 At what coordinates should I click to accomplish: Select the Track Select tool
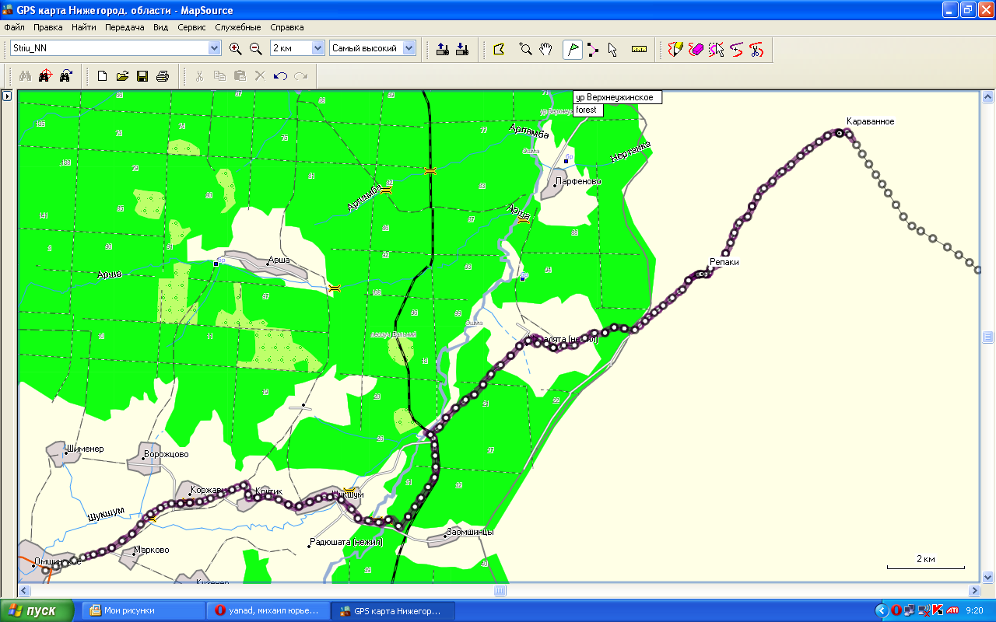pos(717,49)
